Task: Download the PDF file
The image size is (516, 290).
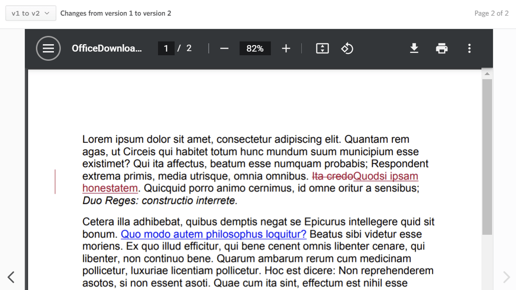Action: coord(414,48)
